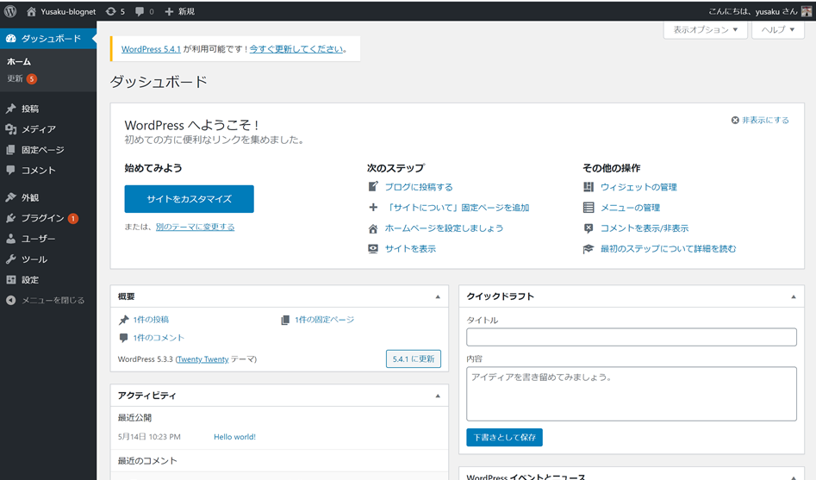This screenshot has height=480, width=816.
Task: Open the Hello world! post link
Action: [234, 437]
